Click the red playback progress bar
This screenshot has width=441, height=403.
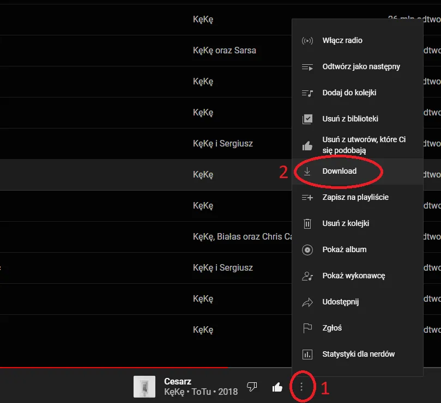pos(109,367)
